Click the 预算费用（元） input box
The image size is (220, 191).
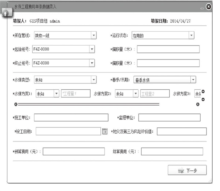[73, 151]
